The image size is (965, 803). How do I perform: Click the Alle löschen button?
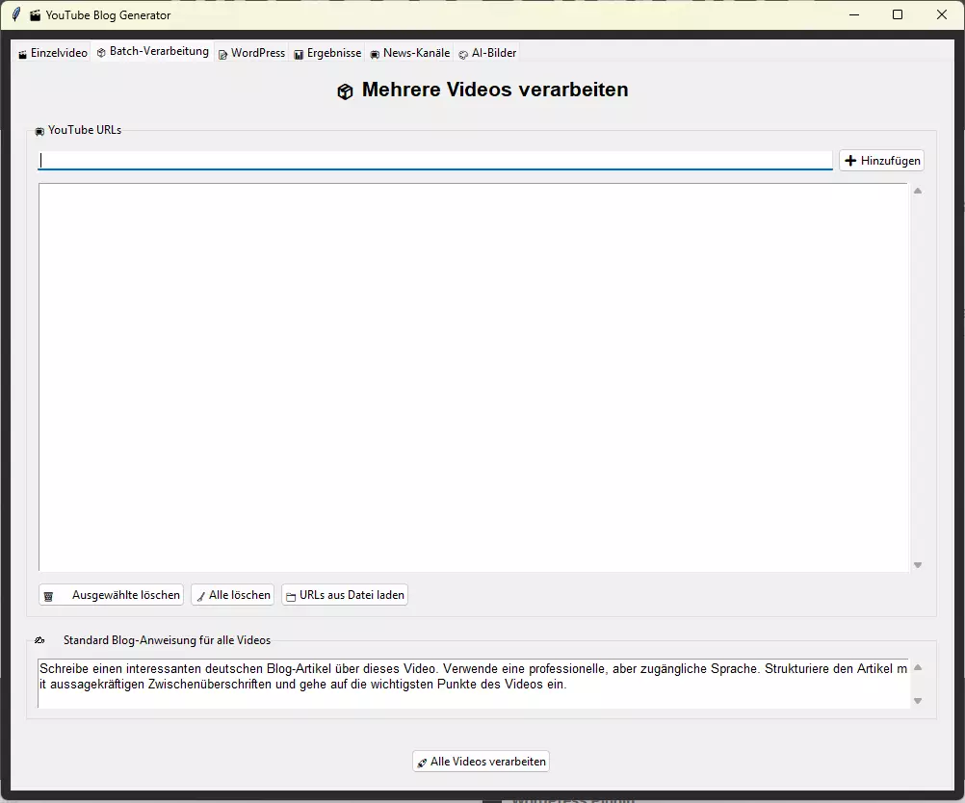[233, 595]
